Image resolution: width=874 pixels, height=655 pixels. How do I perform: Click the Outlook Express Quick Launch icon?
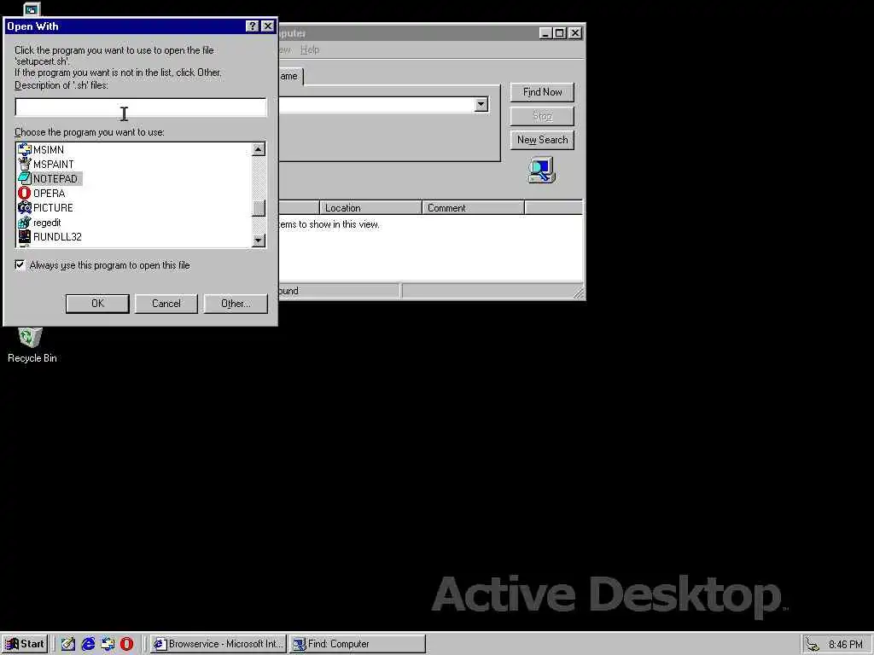[x=108, y=644]
